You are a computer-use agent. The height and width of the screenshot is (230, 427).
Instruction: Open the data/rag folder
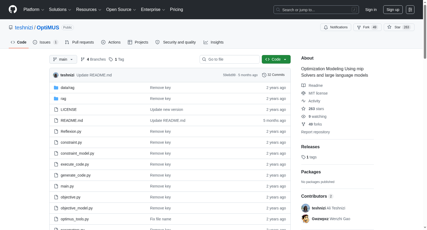tap(68, 88)
